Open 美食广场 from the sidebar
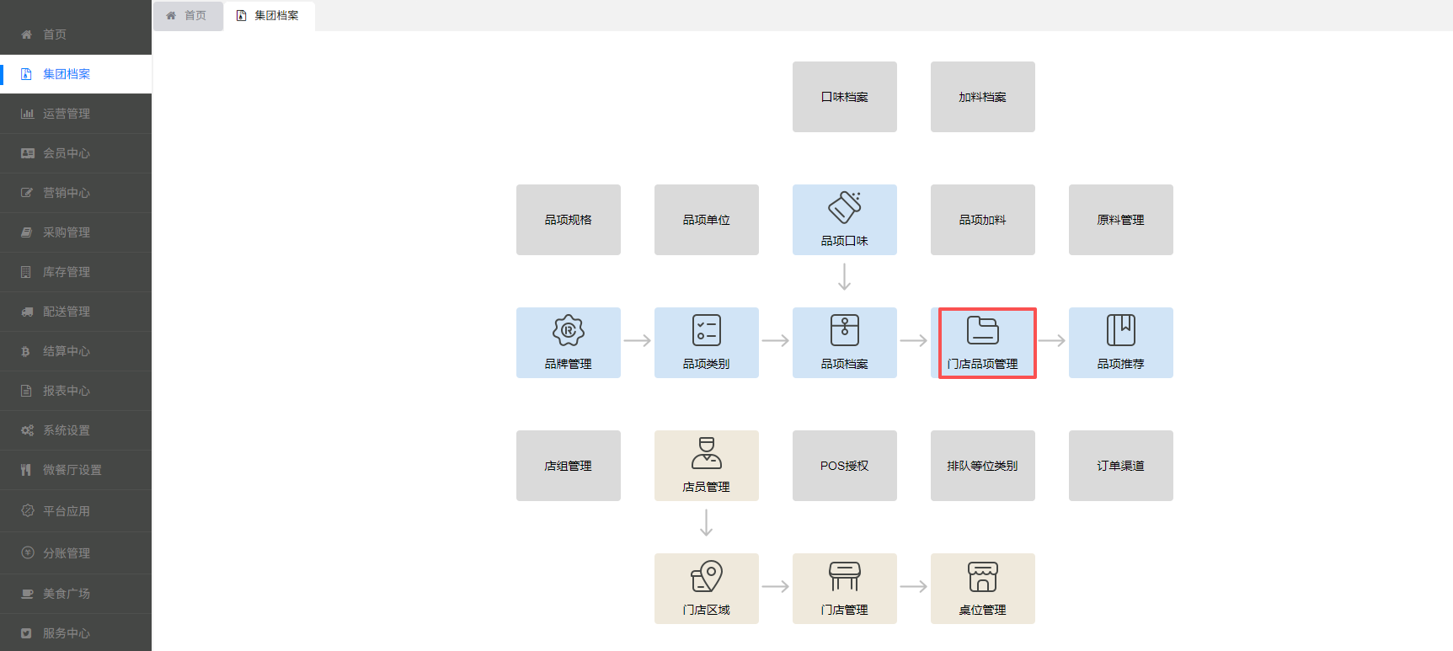The height and width of the screenshot is (651, 1453). [76, 594]
